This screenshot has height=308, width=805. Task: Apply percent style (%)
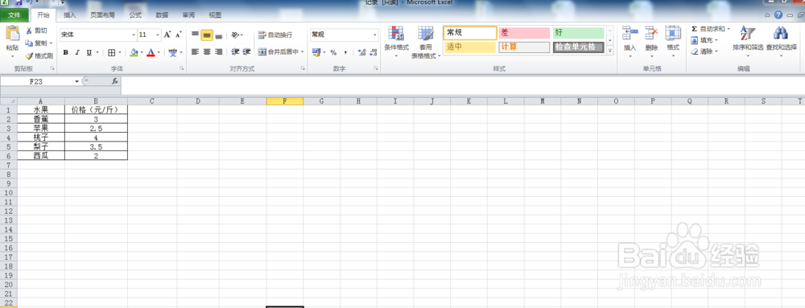tap(333, 52)
